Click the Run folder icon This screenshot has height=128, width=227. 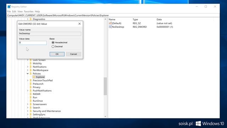tap(31, 97)
